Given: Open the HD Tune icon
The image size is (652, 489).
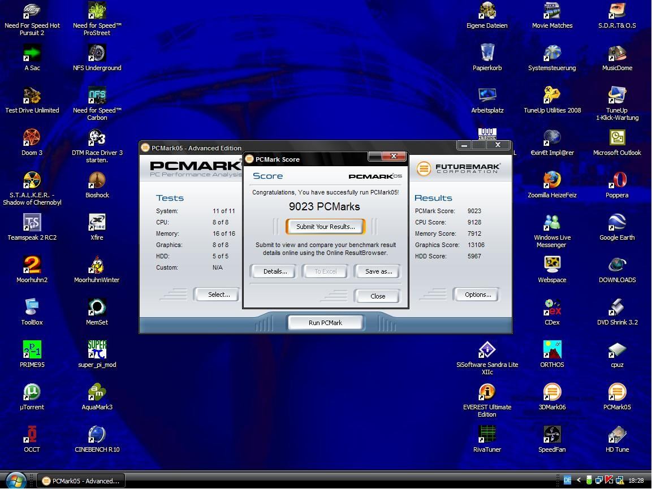Looking at the screenshot, I should tap(617, 435).
